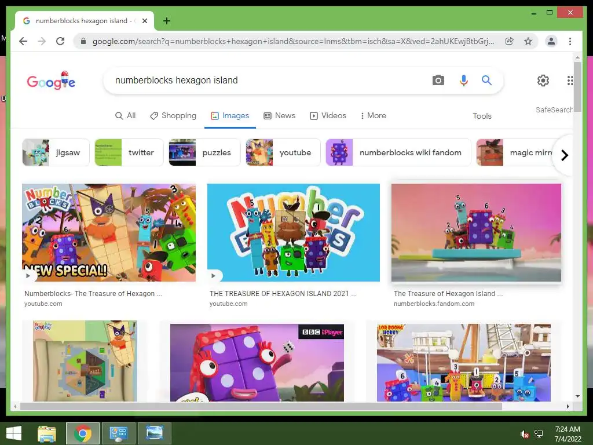Filter images by the twitter chip

[129, 152]
